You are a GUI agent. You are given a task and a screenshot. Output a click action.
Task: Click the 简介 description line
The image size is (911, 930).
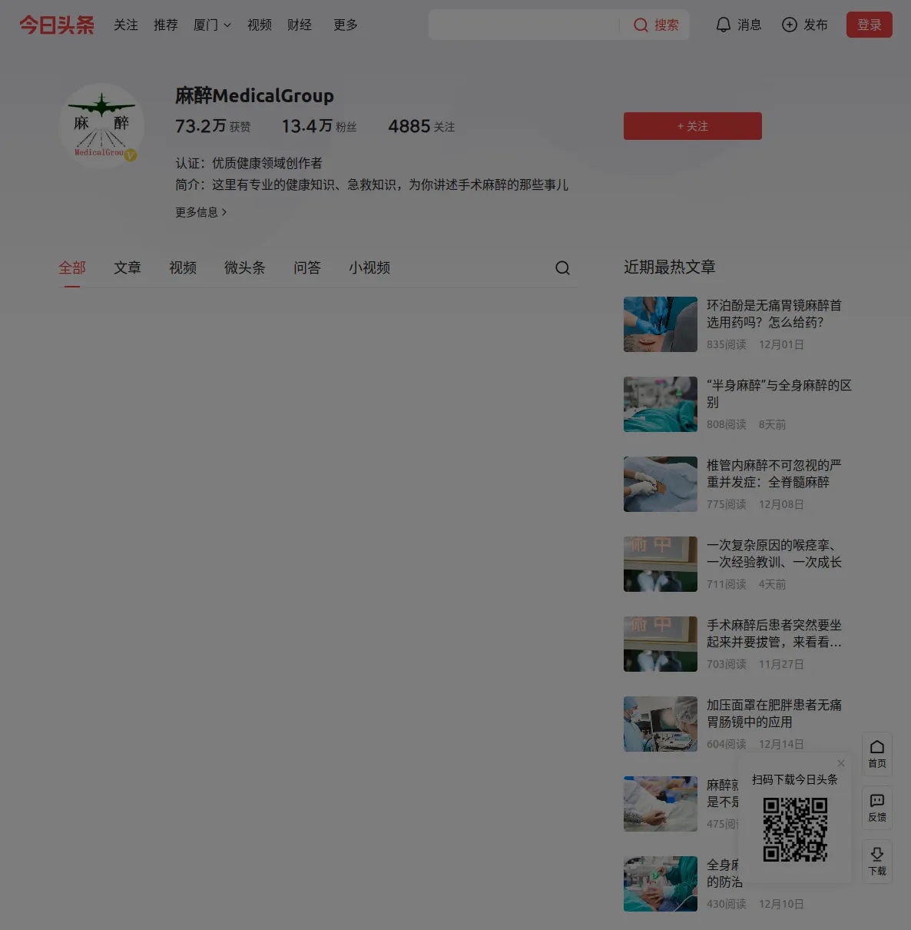pos(372,184)
